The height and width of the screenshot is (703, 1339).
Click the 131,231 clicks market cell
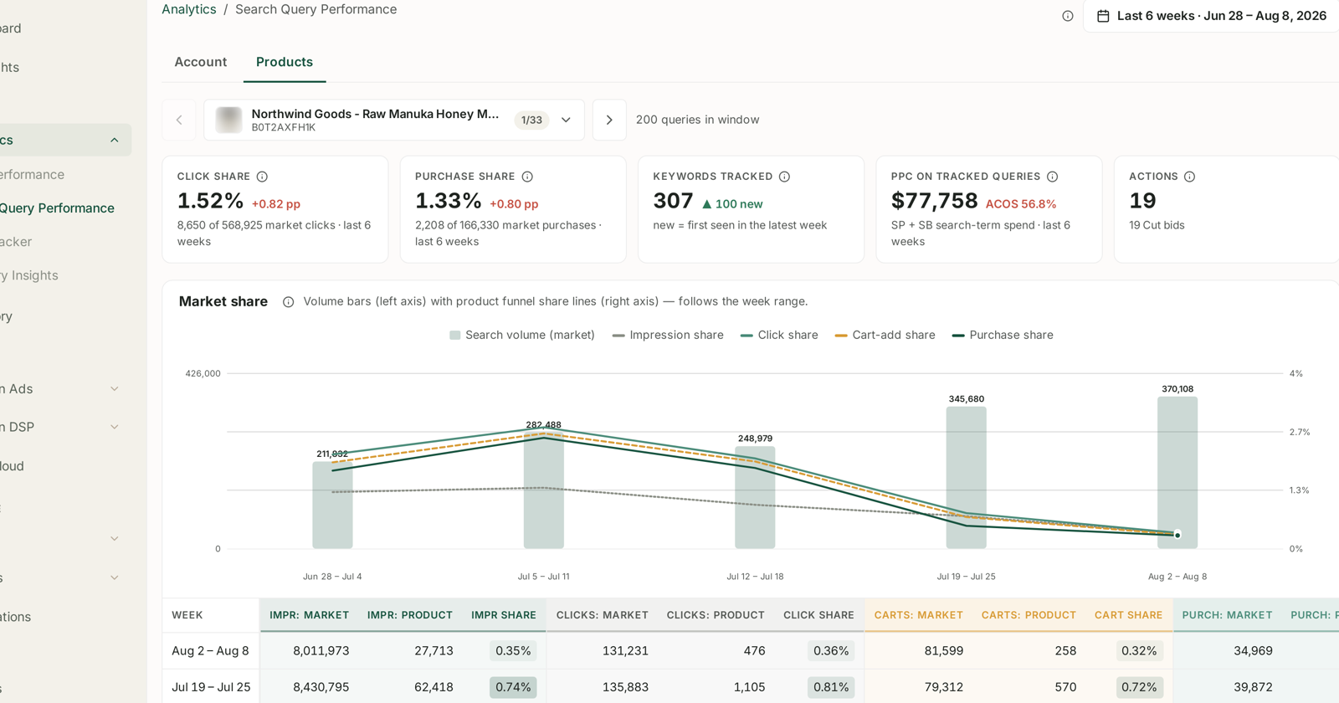pyautogui.click(x=625, y=651)
